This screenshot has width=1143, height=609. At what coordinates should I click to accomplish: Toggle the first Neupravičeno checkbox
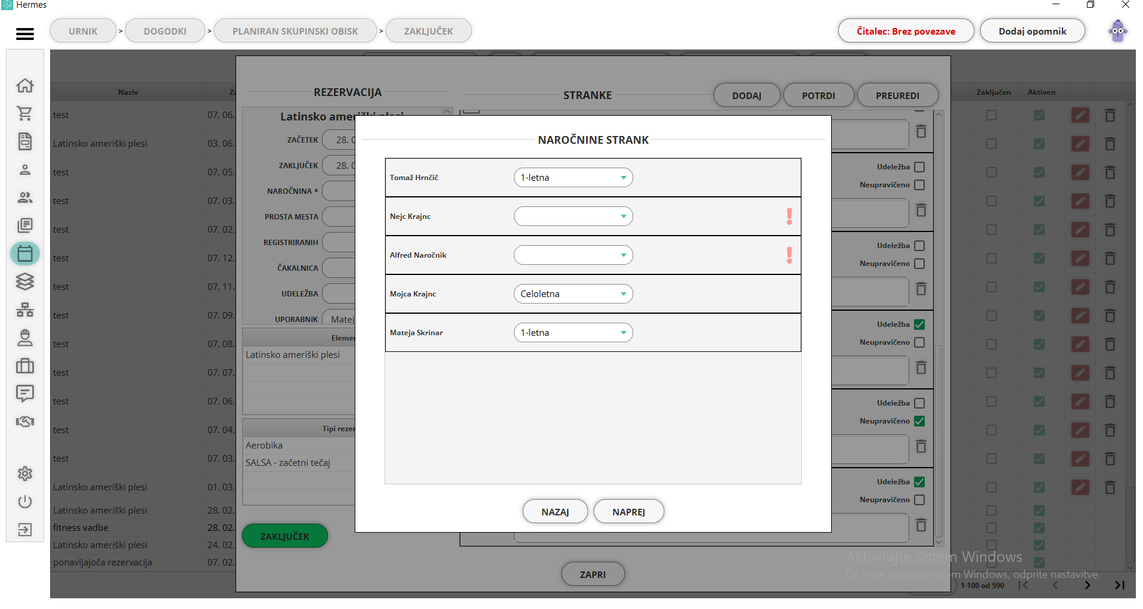(x=919, y=185)
